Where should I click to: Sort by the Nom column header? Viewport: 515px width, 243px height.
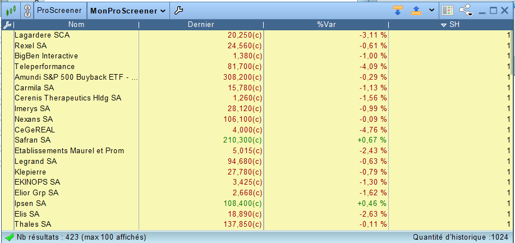(x=76, y=25)
